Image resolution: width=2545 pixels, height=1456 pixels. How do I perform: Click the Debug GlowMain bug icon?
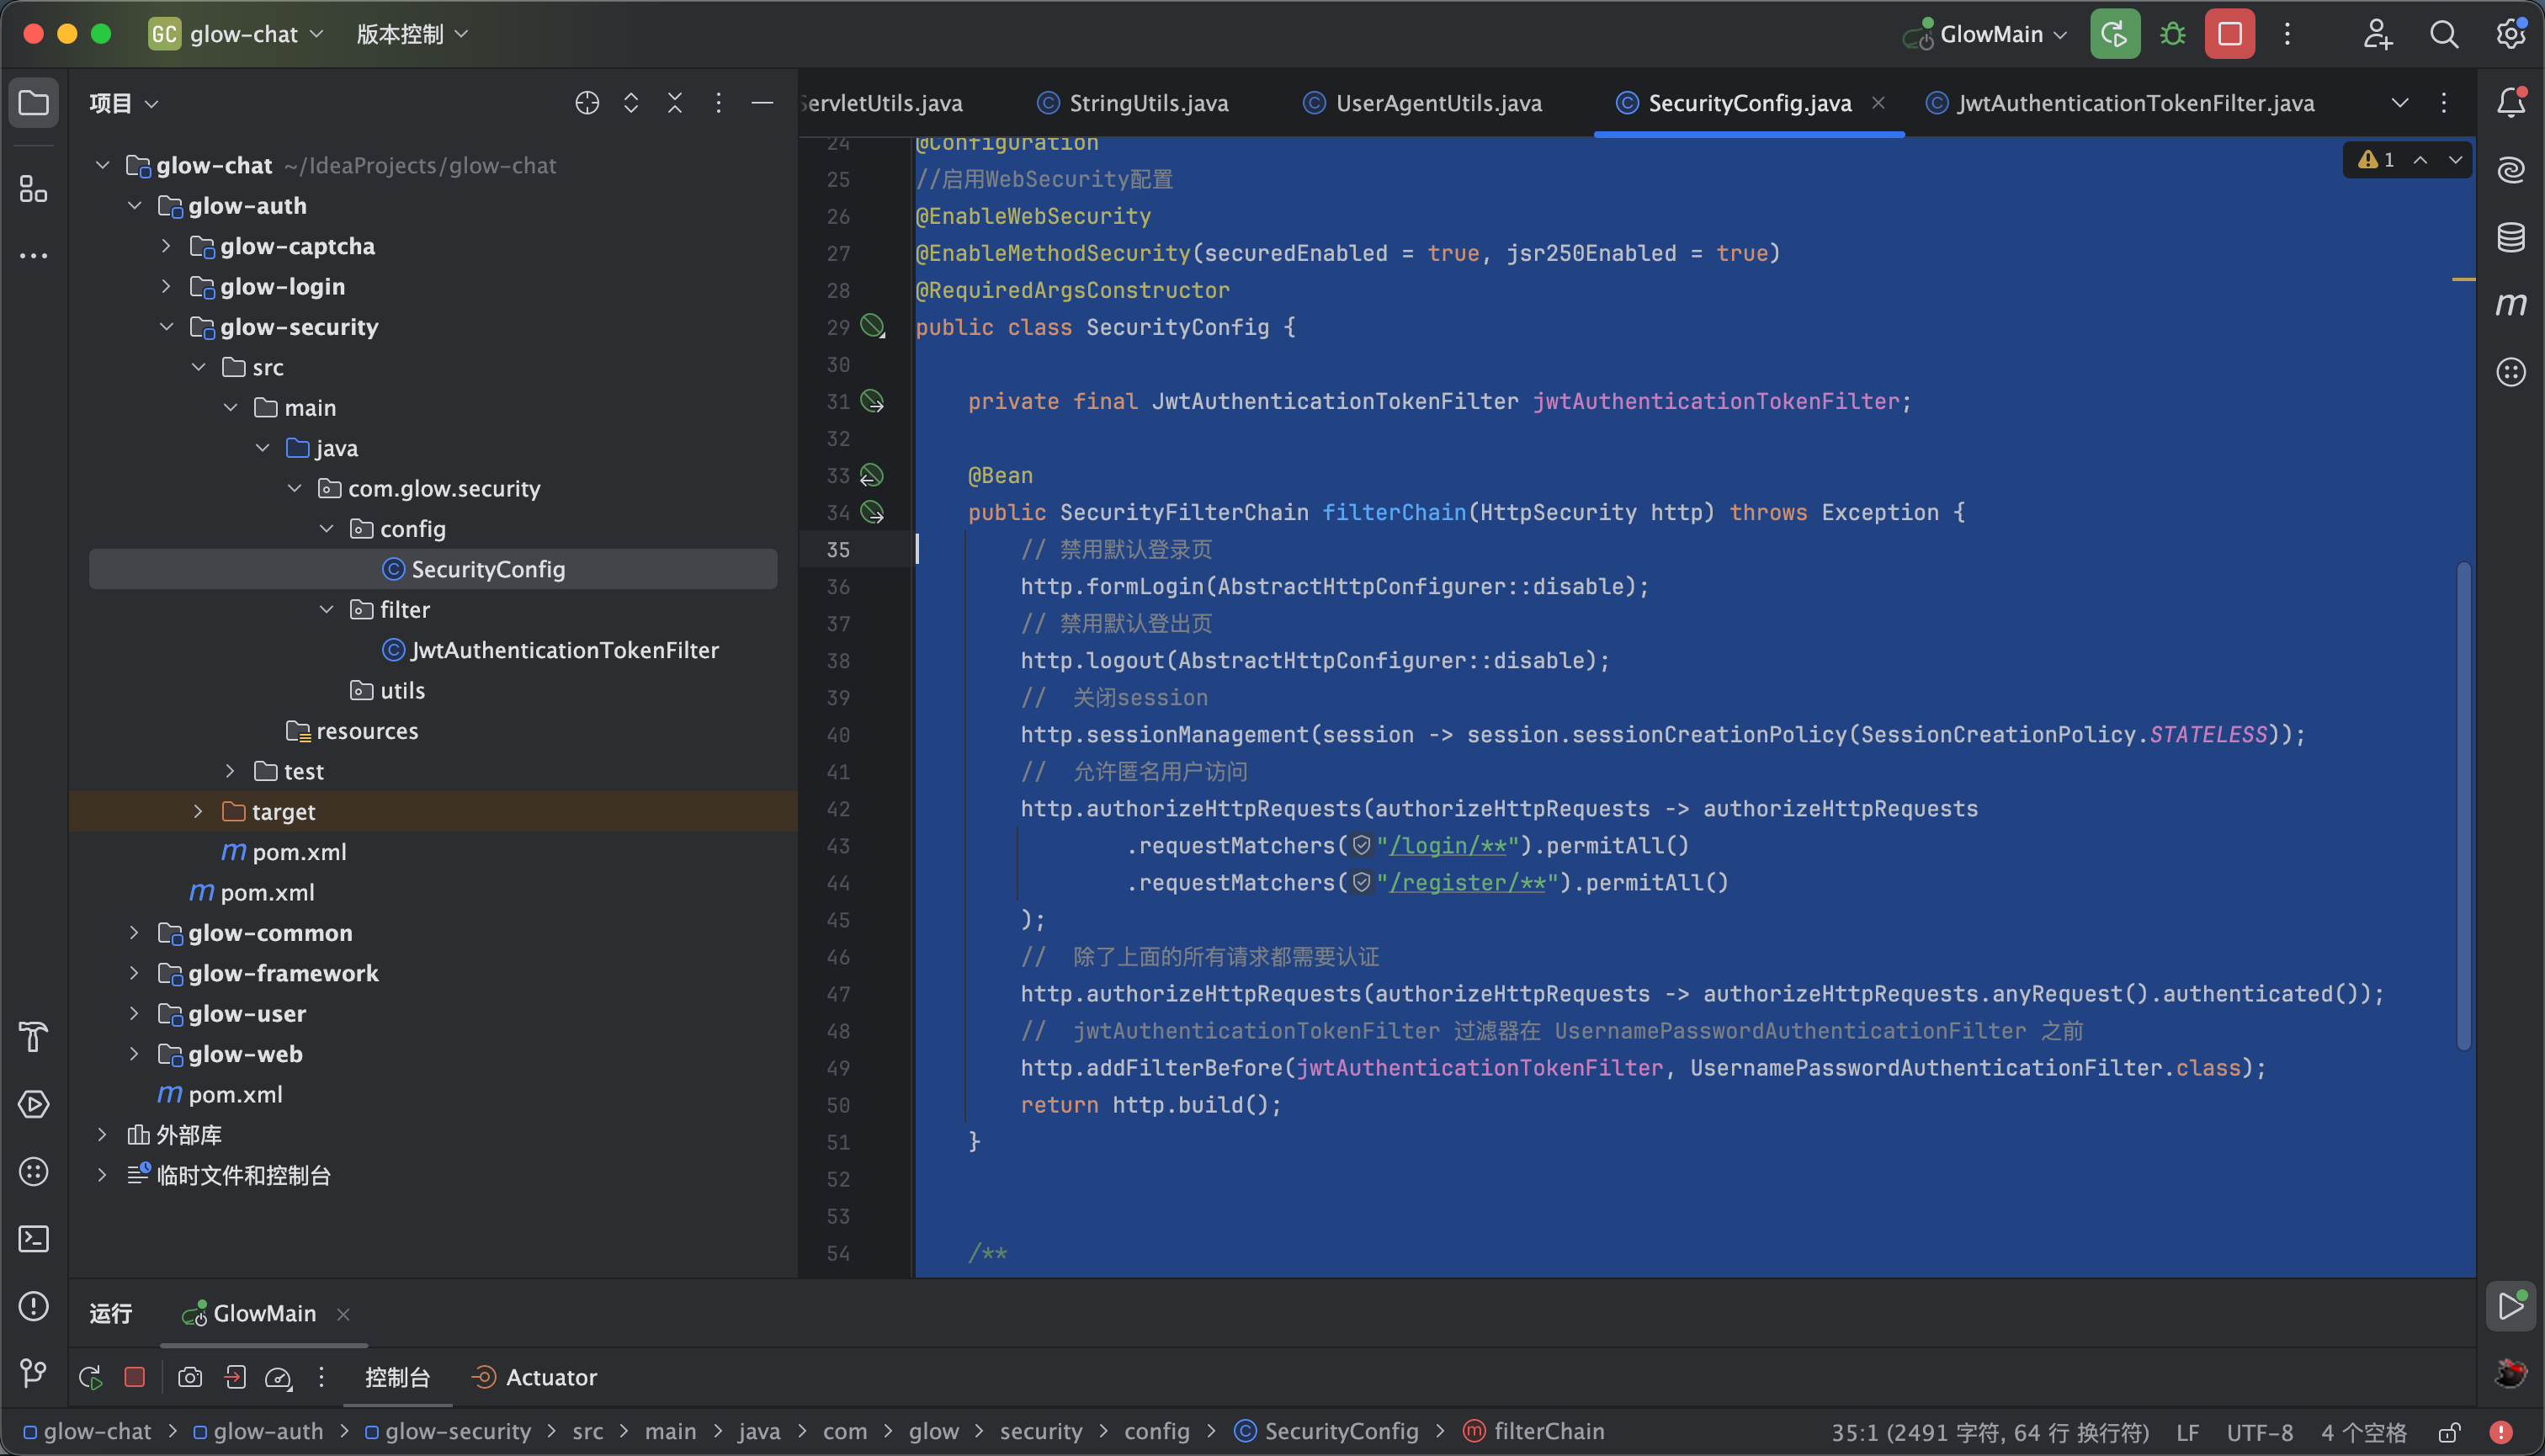coord(2172,34)
